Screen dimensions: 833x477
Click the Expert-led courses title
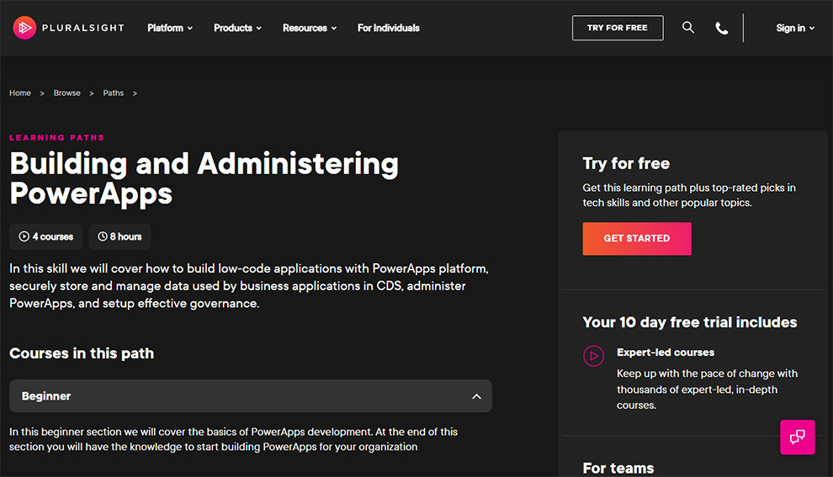point(665,352)
